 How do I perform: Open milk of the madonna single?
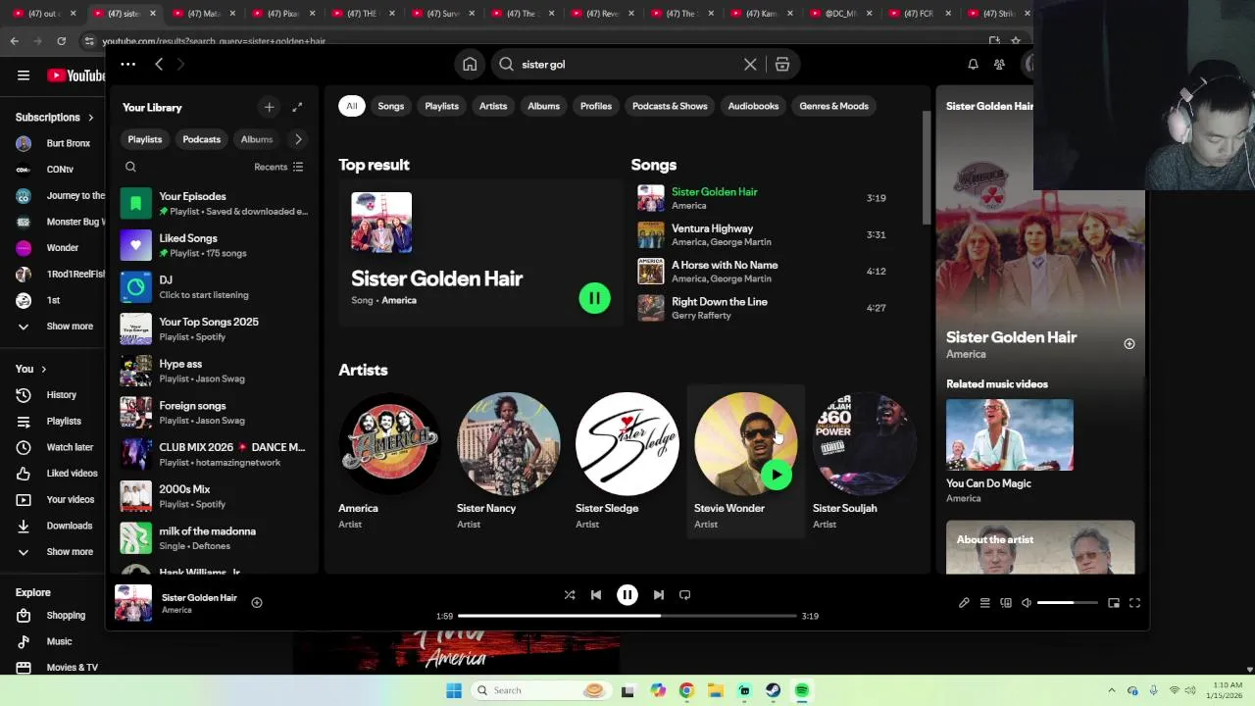(x=216, y=538)
